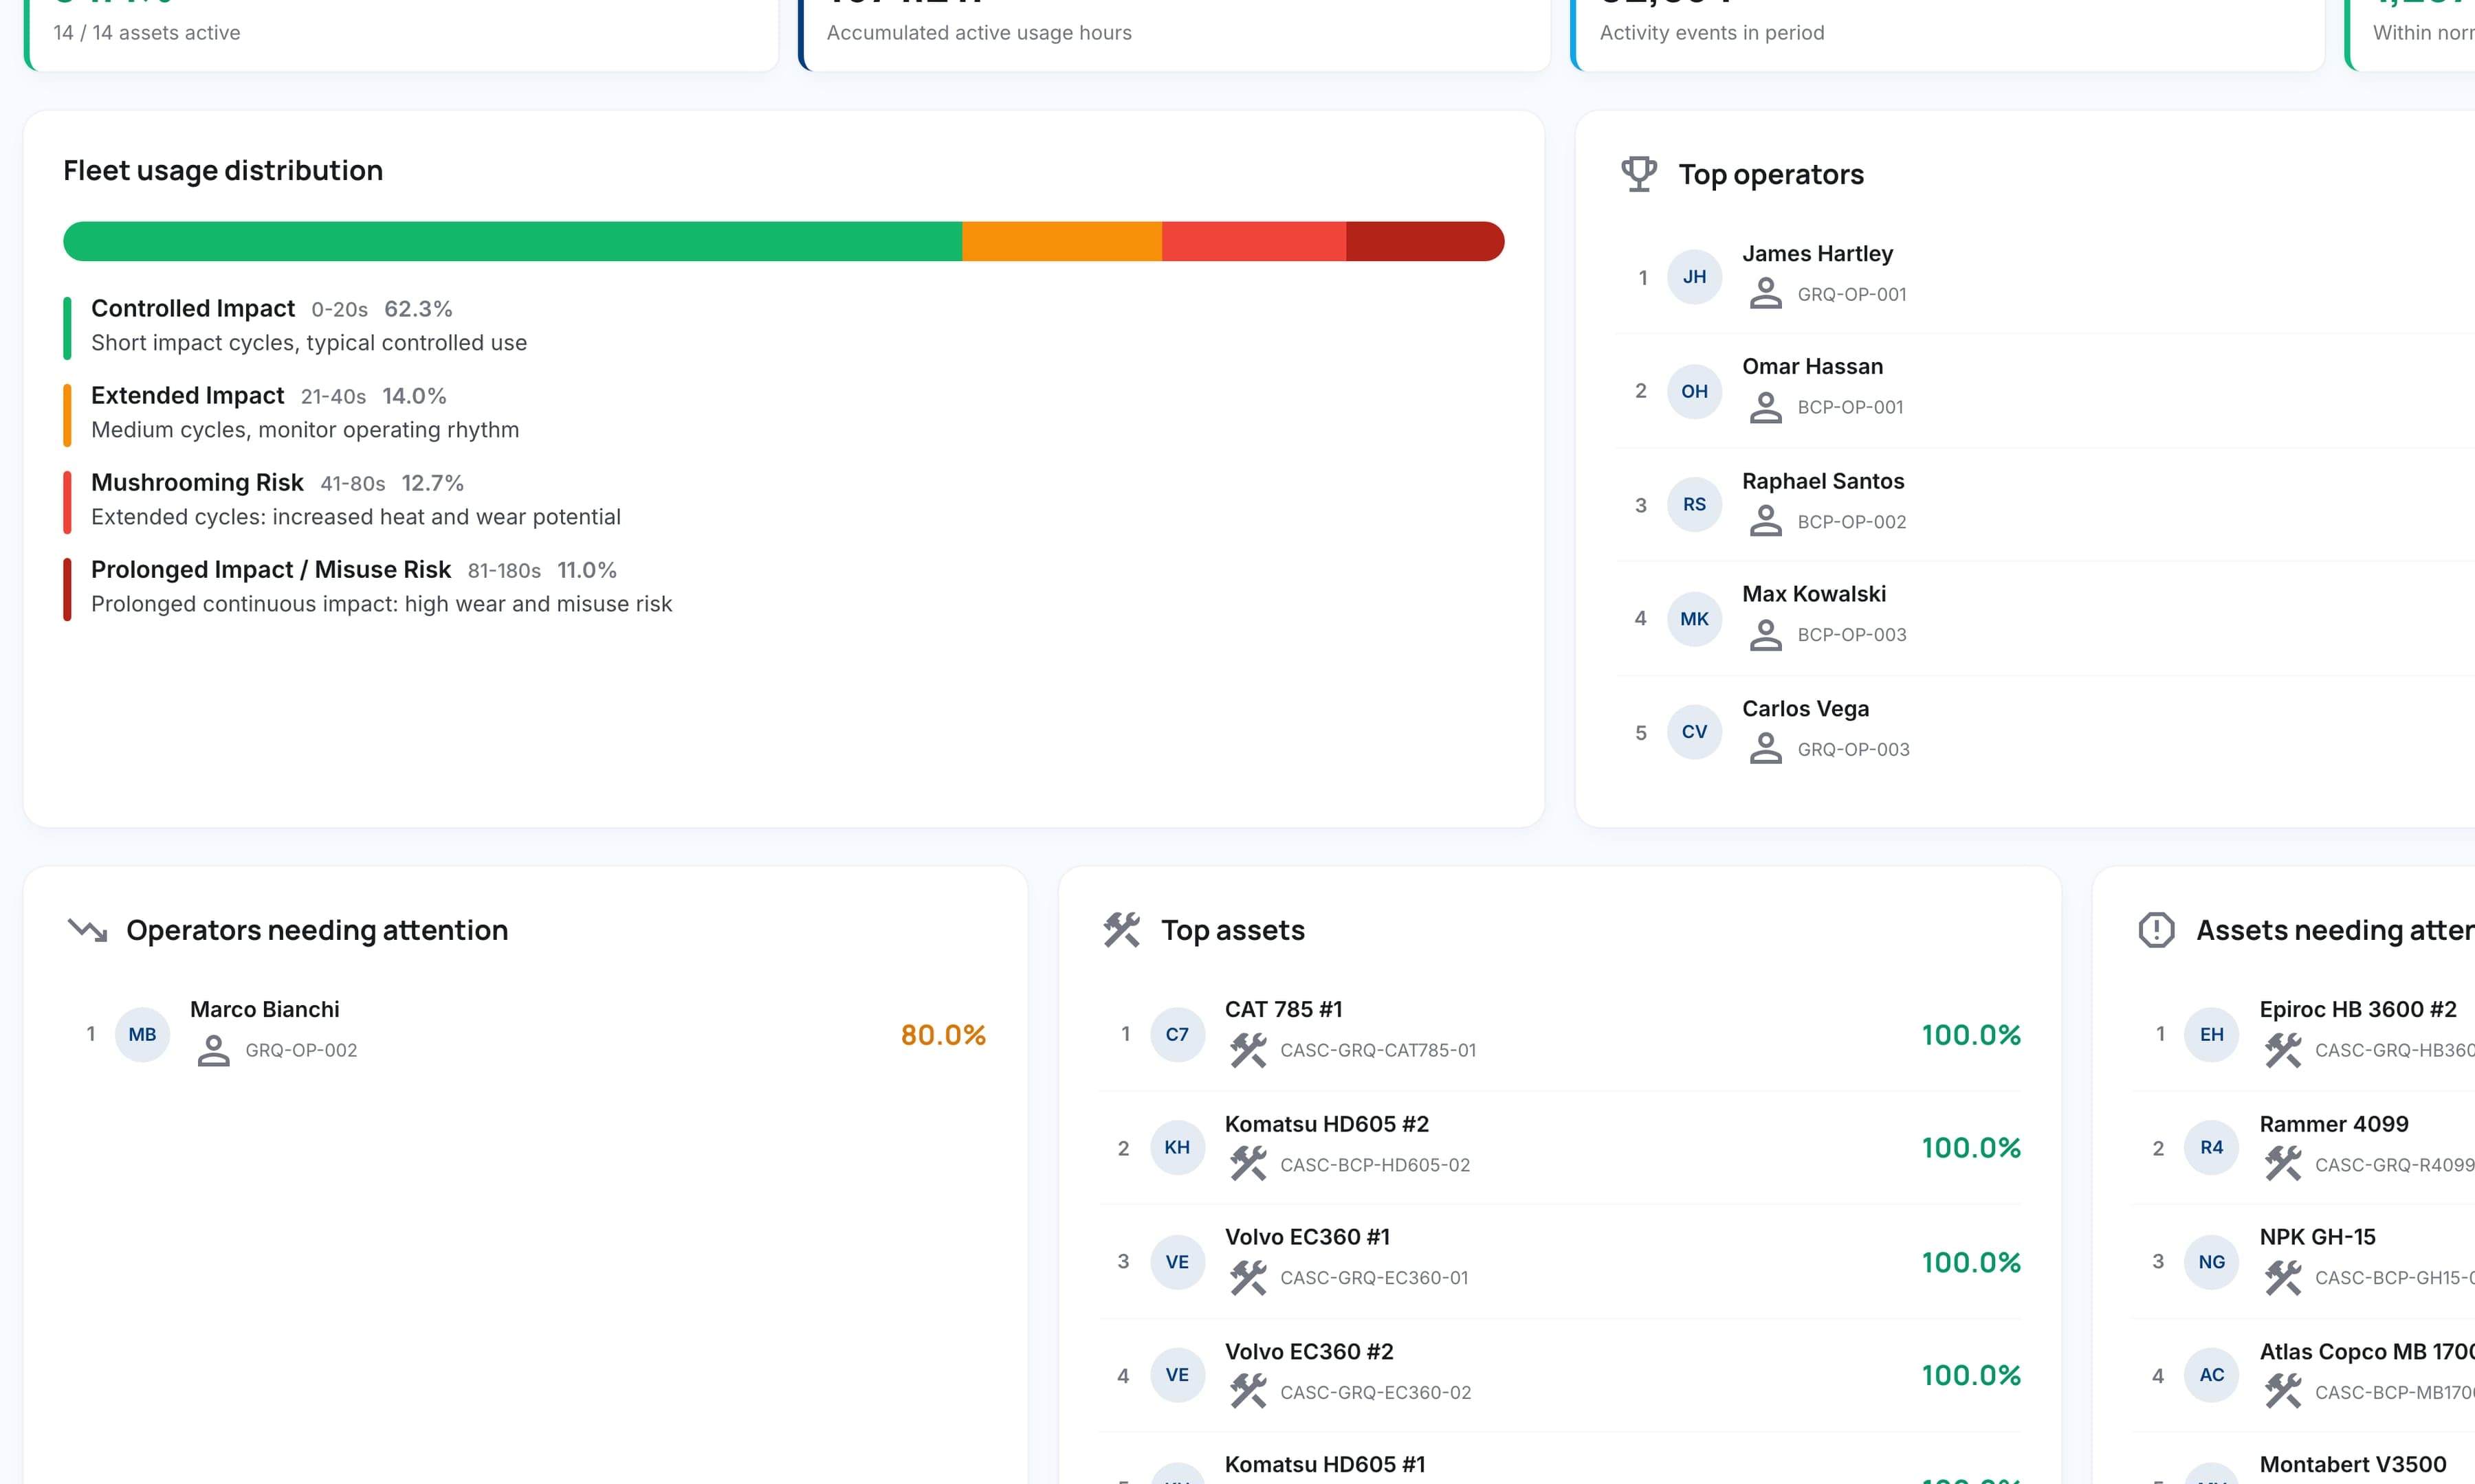The image size is (2475, 1484).
Task: Click the VE avatar for Volvo EC360 #2
Action: tap(1178, 1375)
